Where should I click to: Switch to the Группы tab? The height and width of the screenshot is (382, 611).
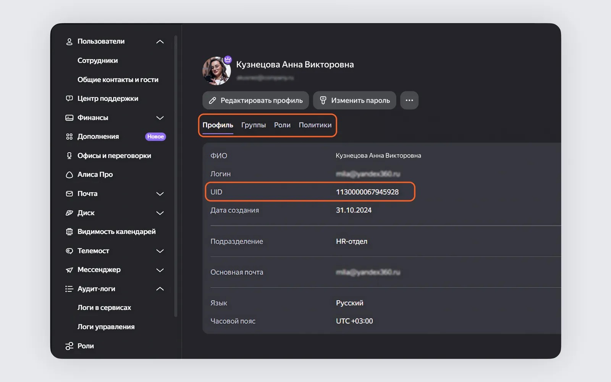click(x=254, y=125)
